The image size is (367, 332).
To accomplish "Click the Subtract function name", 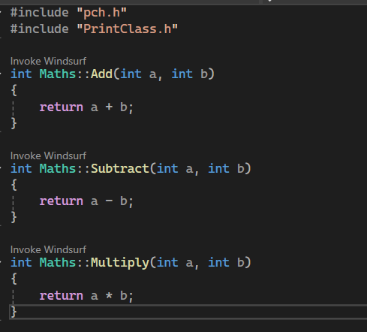I will 120,168.
